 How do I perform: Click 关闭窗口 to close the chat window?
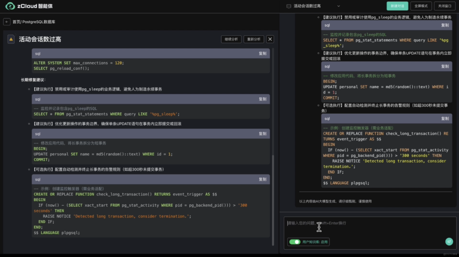tap(444, 6)
